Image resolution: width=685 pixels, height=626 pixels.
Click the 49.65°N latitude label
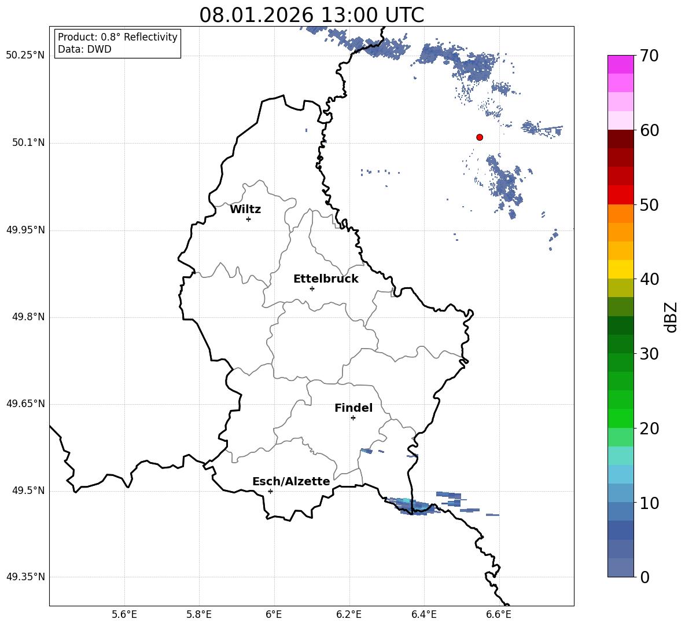tap(25, 404)
